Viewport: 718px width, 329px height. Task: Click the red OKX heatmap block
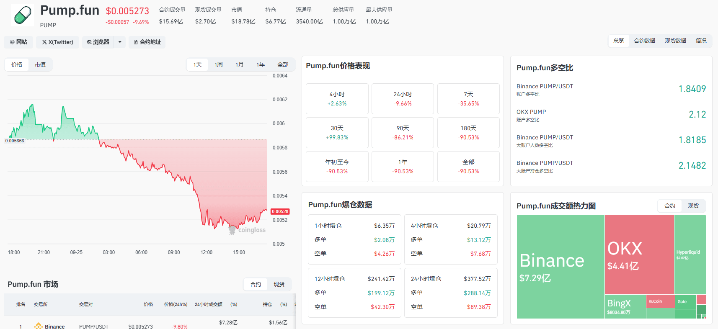(x=639, y=254)
